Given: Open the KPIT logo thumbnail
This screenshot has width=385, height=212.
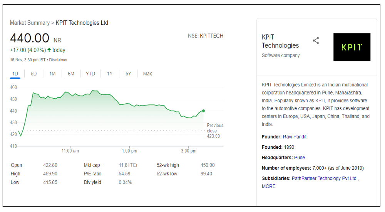Looking at the screenshot, I should pyautogui.click(x=352, y=47).
